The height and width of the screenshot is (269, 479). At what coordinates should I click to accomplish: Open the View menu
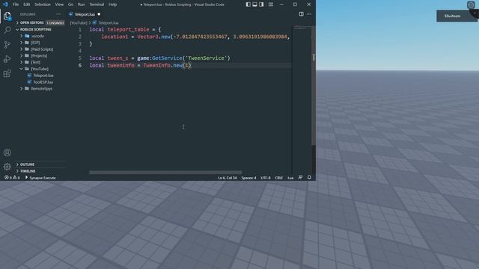(x=59, y=4)
